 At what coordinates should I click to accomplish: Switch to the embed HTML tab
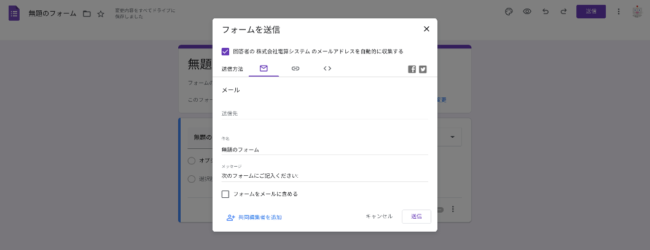click(x=327, y=69)
